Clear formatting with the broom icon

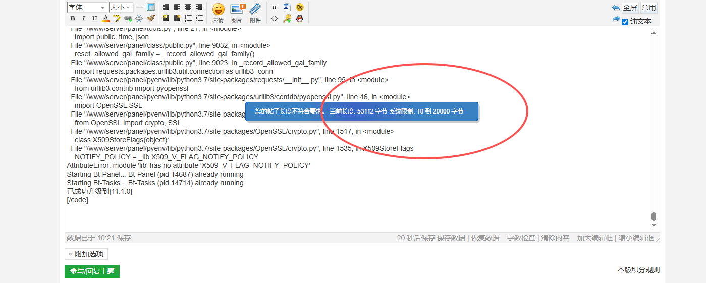click(x=151, y=18)
